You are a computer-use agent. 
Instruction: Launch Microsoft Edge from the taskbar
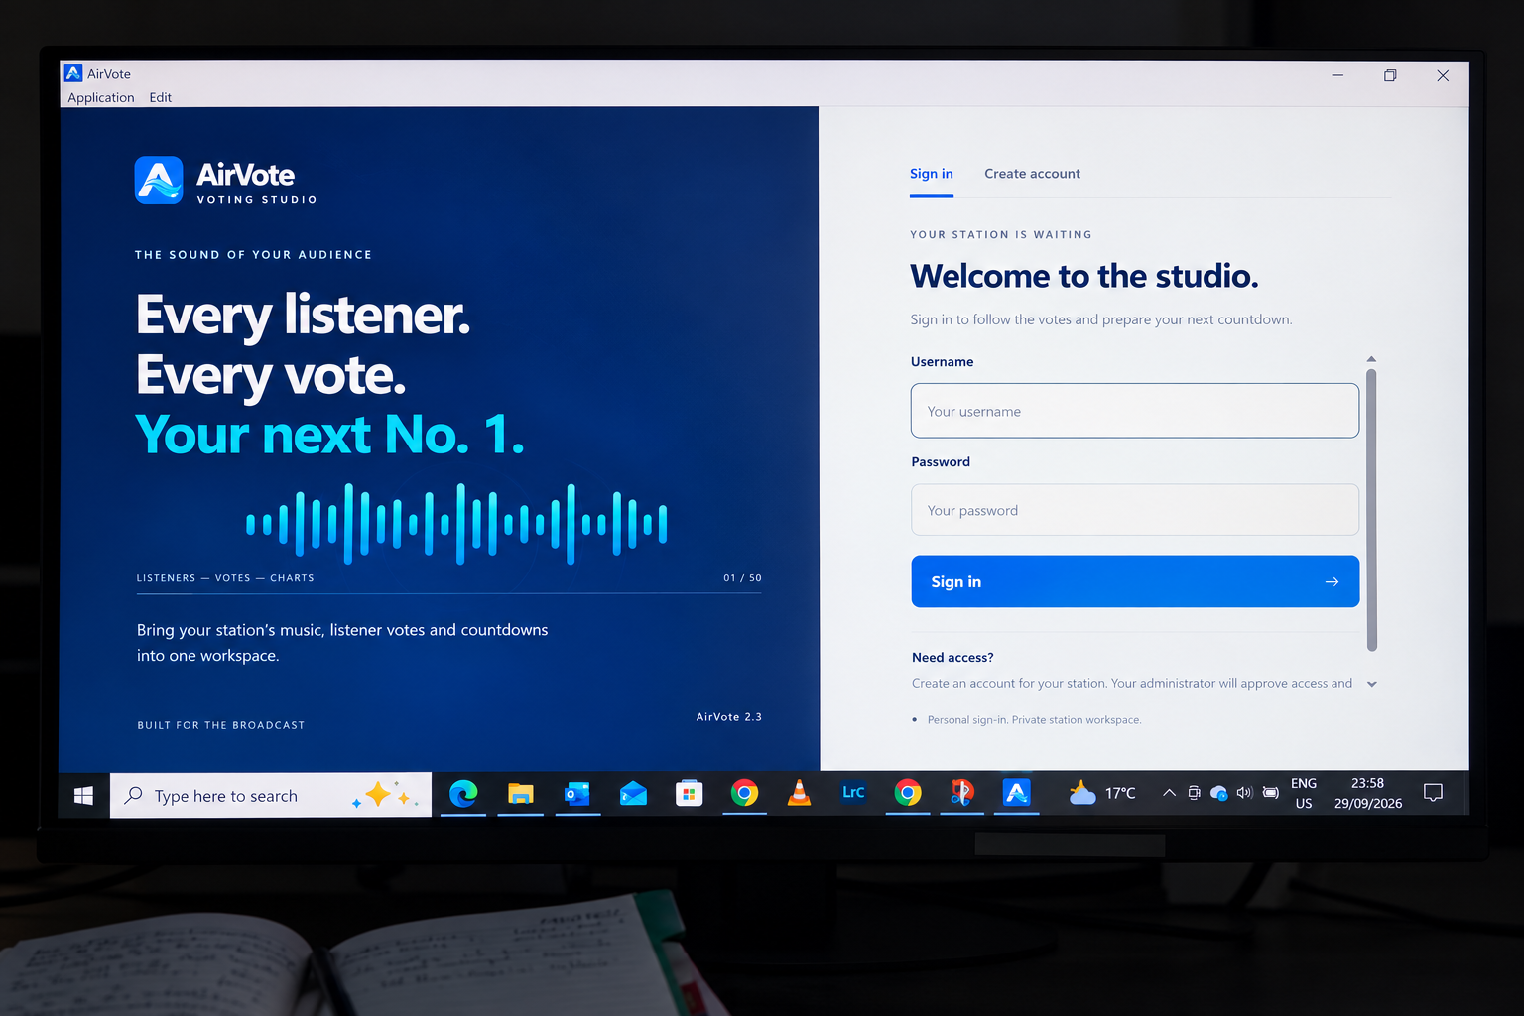(x=463, y=793)
